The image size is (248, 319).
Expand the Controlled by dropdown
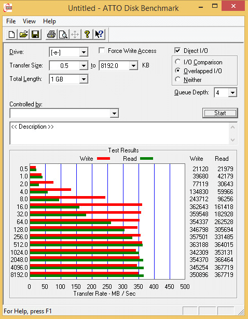click(114, 113)
